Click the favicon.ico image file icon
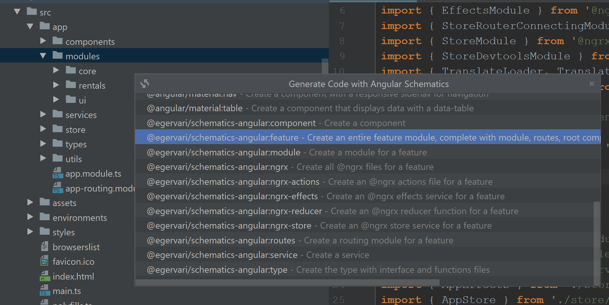 [45, 261]
